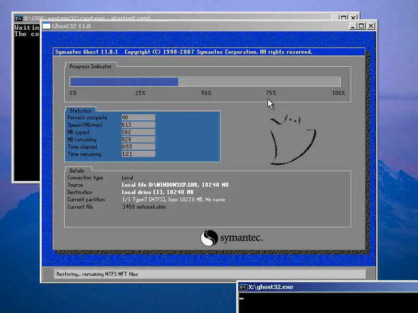Click the Destination Local drive [1] text

(x=158, y=192)
